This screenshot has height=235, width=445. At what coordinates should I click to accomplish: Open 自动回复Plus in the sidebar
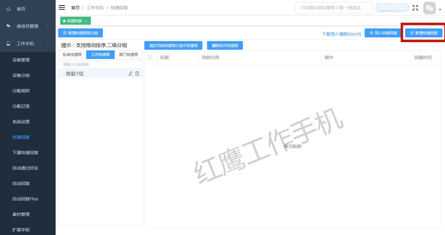click(25, 199)
